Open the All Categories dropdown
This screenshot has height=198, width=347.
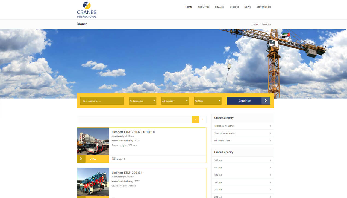click(143, 101)
